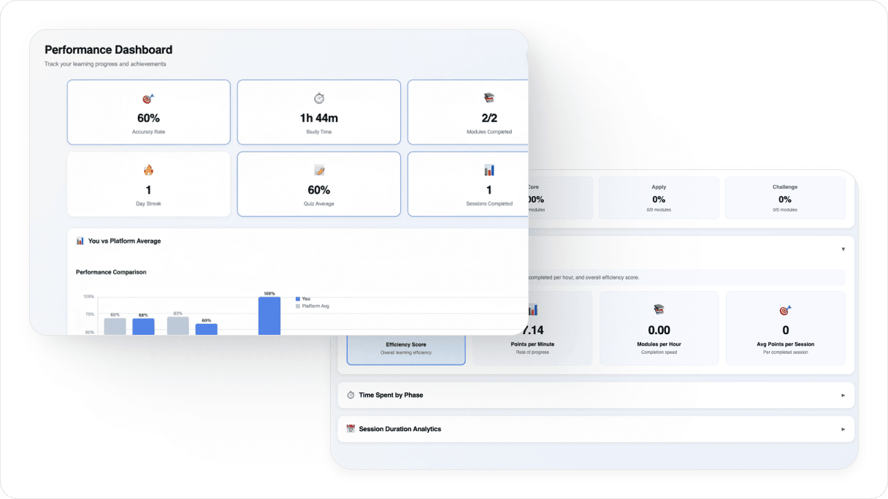The image size is (888, 499).
Task: Click the books icon above Modules Completed
Action: pyautogui.click(x=489, y=98)
